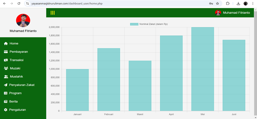Open Muhamad Fitrianto user menu in header

[x=232, y=13]
